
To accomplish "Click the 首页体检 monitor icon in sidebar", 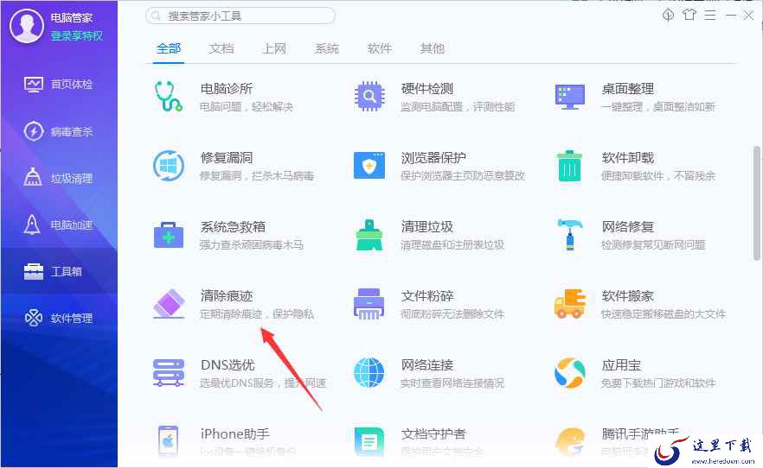I will (x=34, y=85).
